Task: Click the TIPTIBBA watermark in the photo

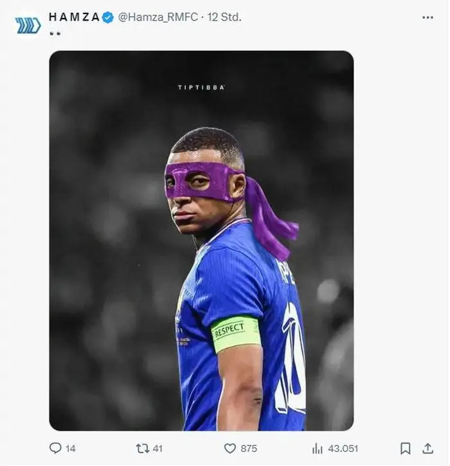Action: coord(201,87)
